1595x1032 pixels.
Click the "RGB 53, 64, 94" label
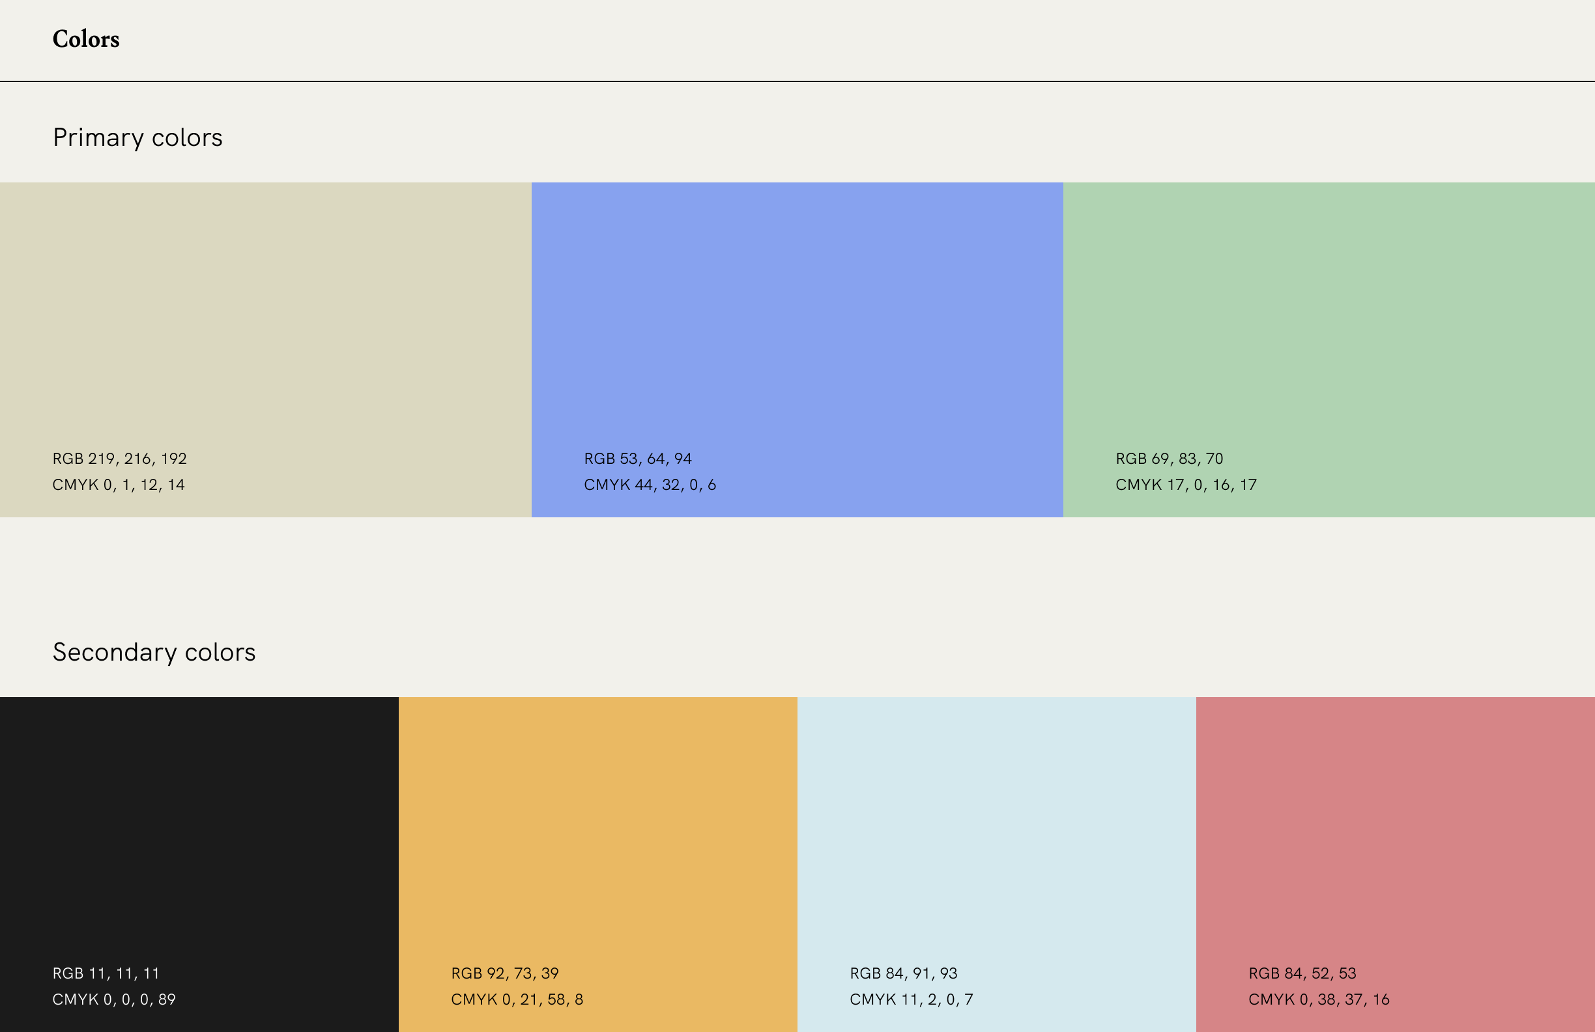tap(637, 459)
